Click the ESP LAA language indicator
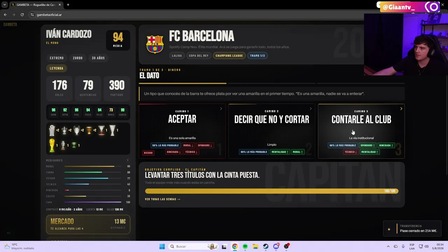The height and width of the screenshot is (252, 448). (412, 246)
